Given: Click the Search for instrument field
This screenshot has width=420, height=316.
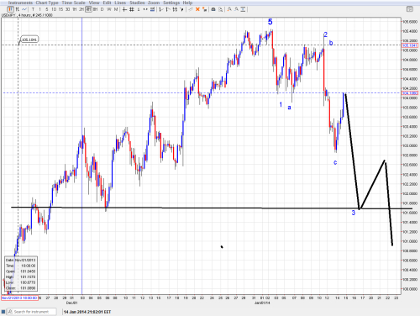Looking at the screenshot, I should pos(31,312).
